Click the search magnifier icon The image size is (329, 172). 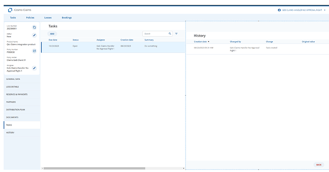click(x=170, y=34)
